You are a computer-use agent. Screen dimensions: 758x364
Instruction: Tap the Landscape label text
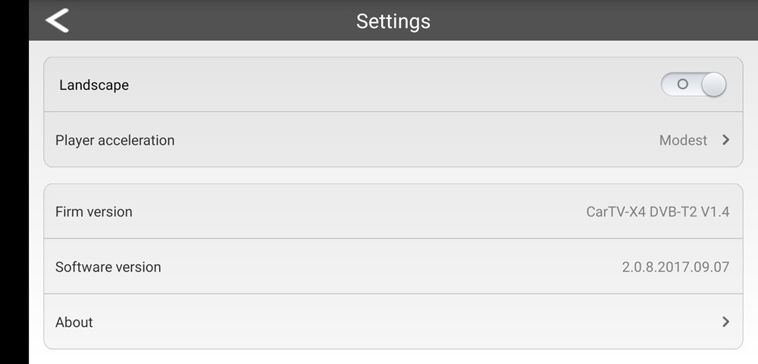click(x=94, y=85)
